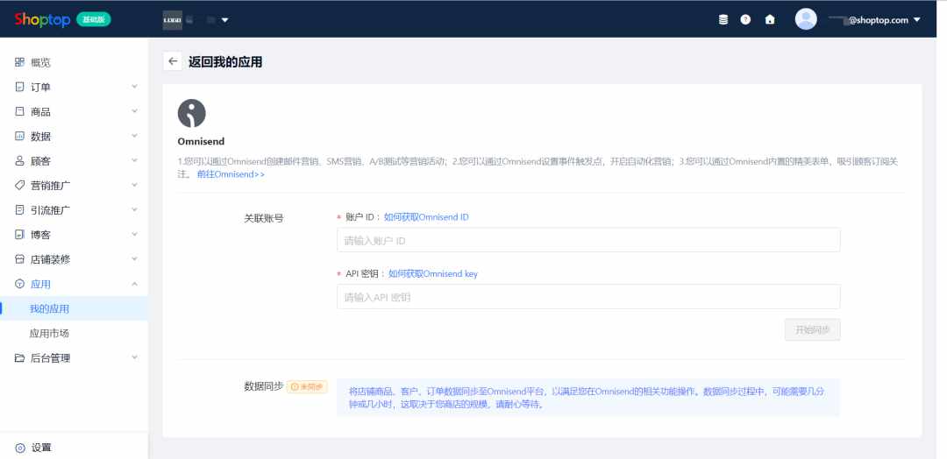Open the 订单 menu item
The width and height of the screenshot is (947, 459).
pos(40,87)
